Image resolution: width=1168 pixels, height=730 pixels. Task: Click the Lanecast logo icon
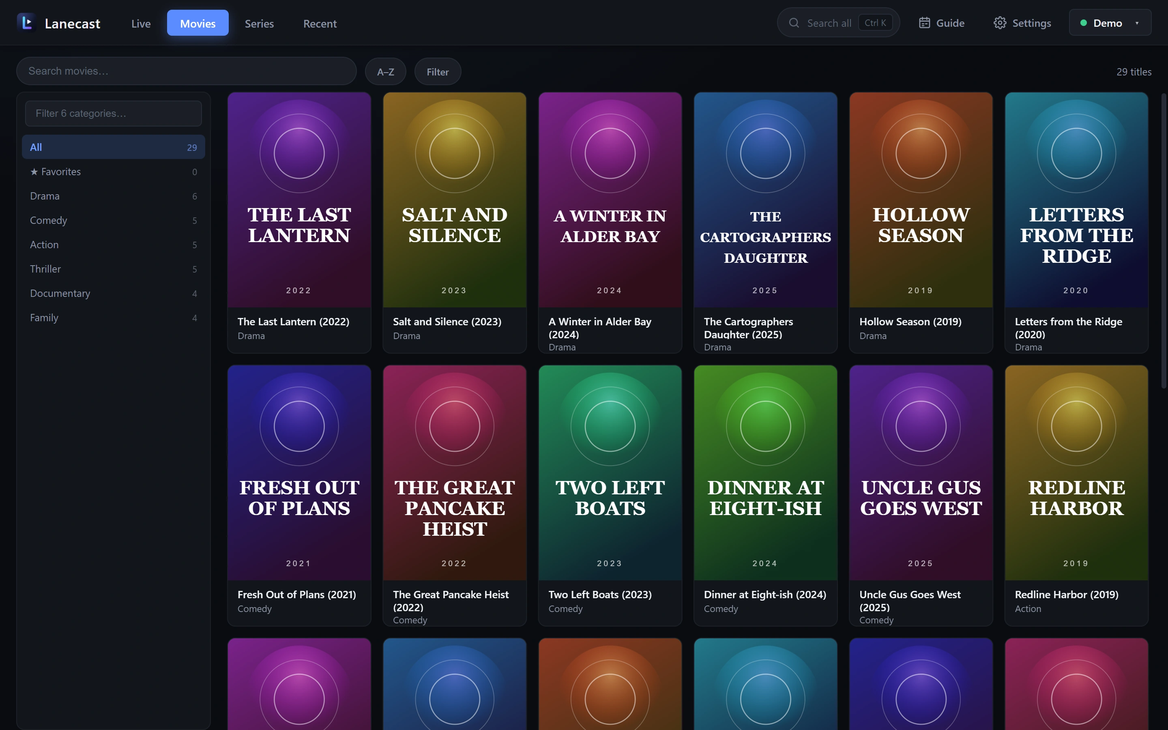pyautogui.click(x=26, y=23)
